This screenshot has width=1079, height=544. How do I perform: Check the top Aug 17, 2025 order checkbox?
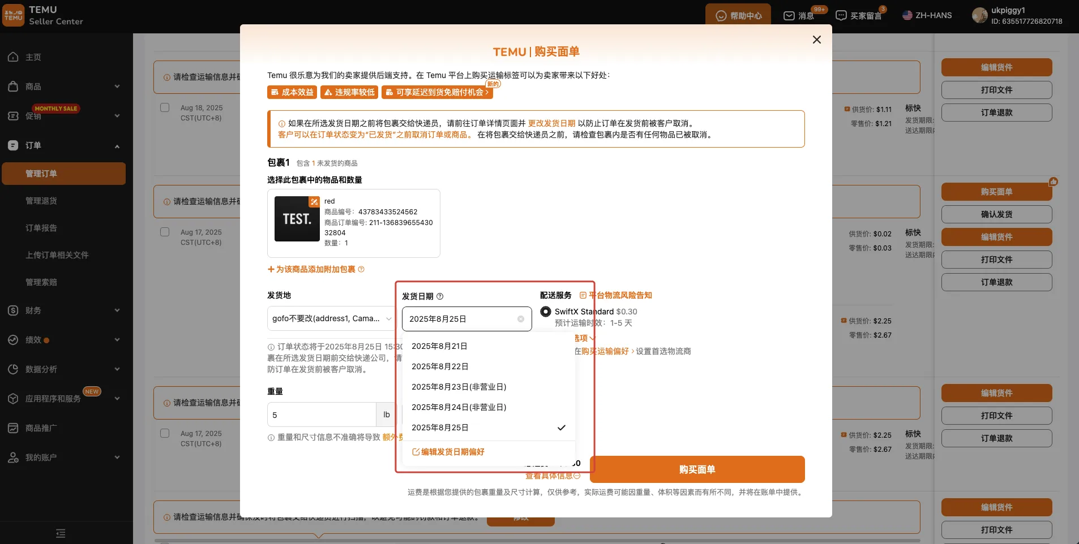click(x=165, y=232)
